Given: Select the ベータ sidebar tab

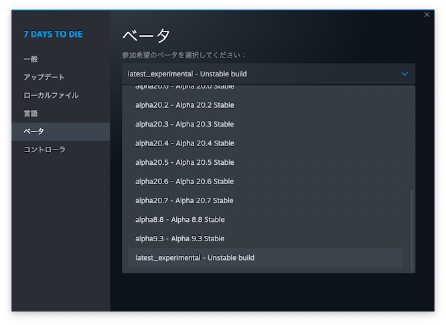Looking at the screenshot, I should tap(33, 131).
